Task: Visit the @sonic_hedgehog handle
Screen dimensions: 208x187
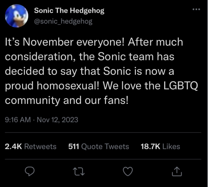Action: pos(63,21)
